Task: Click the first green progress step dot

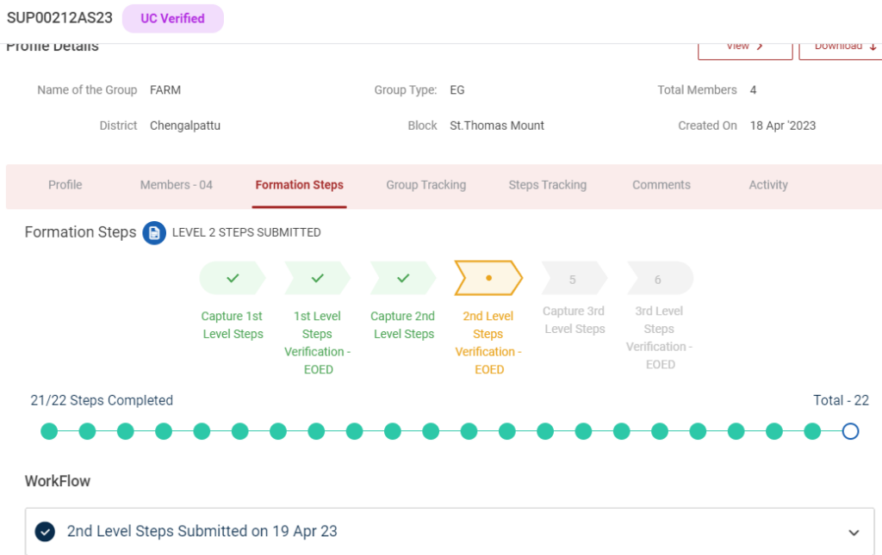Action: pyautogui.click(x=49, y=431)
